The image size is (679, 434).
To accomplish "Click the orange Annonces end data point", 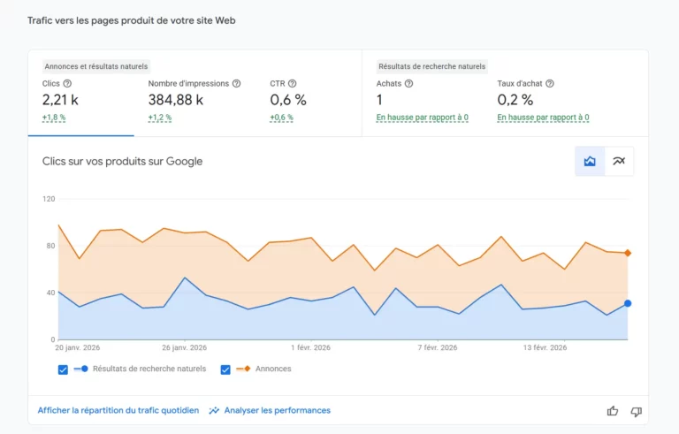I will pos(628,253).
